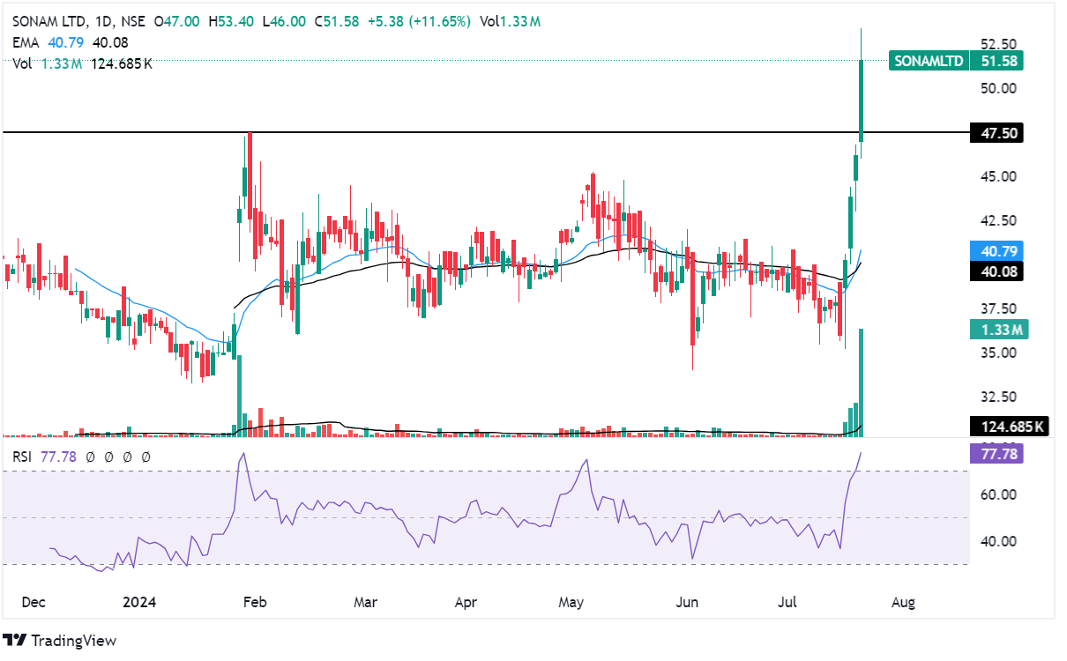Select the EMA indicator legend

click(x=25, y=42)
